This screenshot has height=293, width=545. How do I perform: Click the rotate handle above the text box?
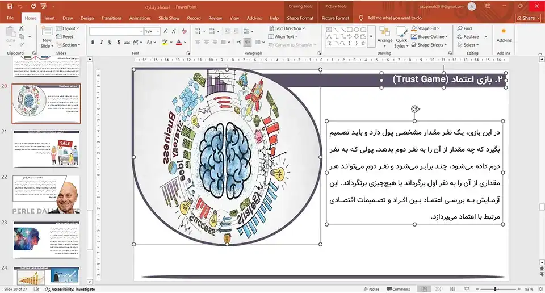415,109
